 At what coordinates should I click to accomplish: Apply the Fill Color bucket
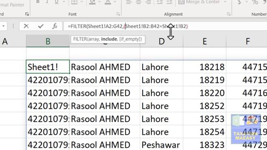pyautogui.click(x=92, y=2)
